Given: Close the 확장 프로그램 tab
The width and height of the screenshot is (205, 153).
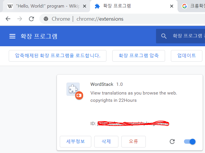Looking at the screenshot, I should point(172,6).
